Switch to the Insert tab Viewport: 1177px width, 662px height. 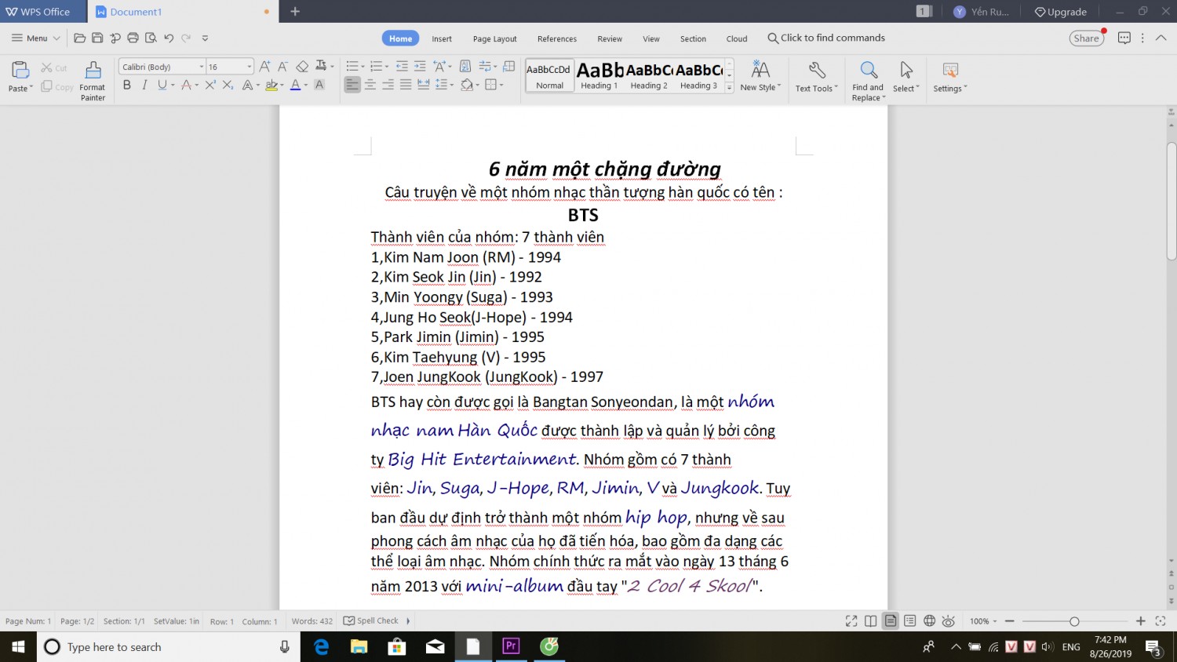(x=442, y=38)
